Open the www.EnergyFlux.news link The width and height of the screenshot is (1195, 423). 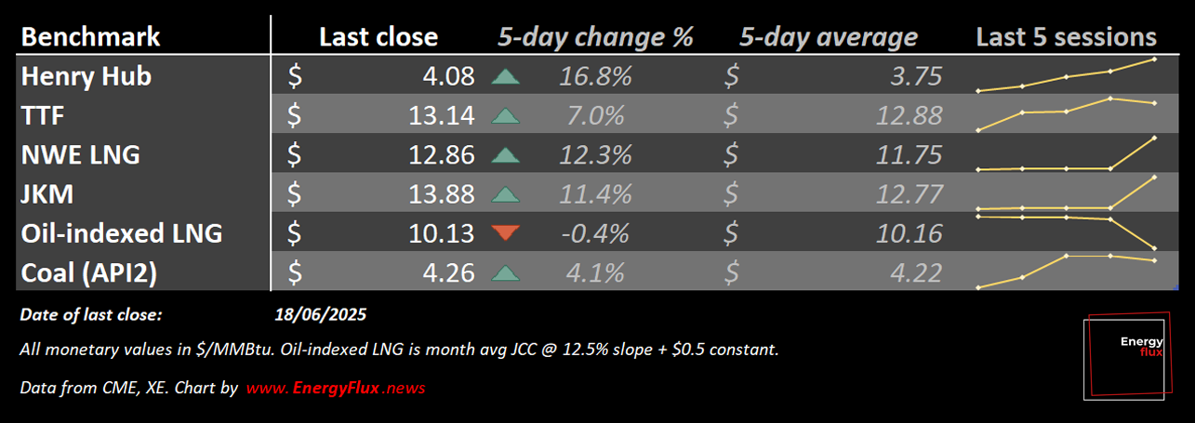[x=336, y=387]
